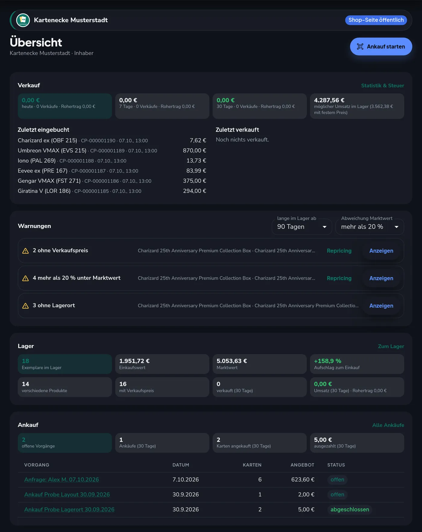Select the 18 Exemplare im Lager tile
The width and height of the screenshot is (422, 532).
click(x=65, y=364)
